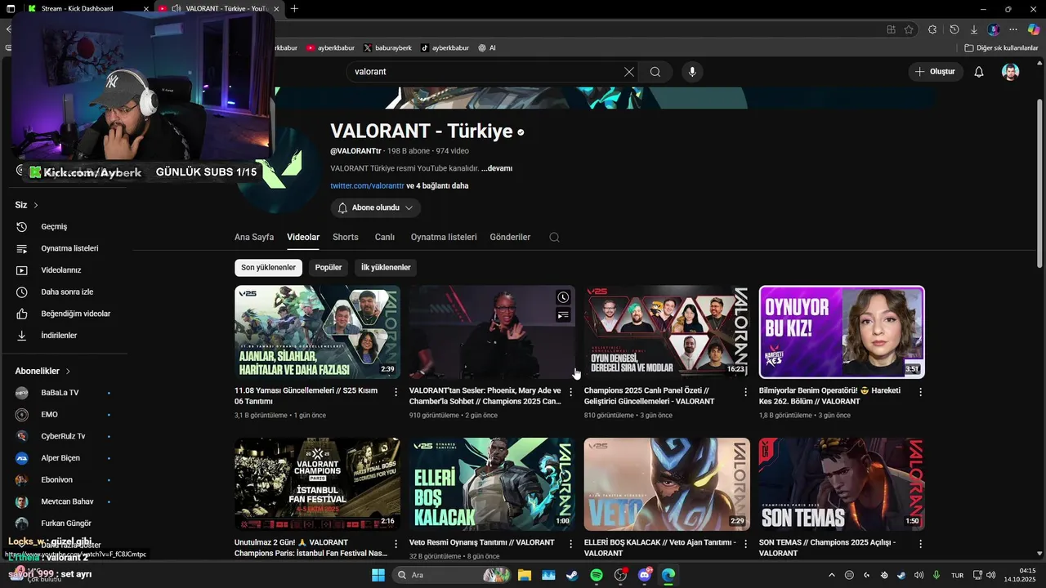1046x588 pixels.
Task: Clear the YouTube search box text
Action: click(x=628, y=72)
